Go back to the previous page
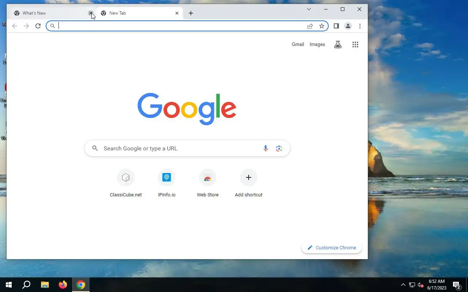 (x=15, y=26)
